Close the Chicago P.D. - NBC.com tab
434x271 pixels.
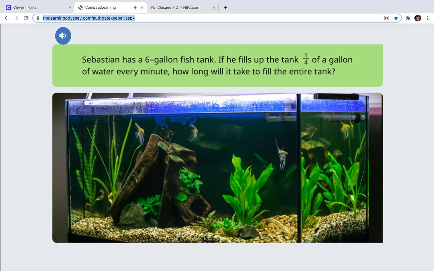pyautogui.click(x=214, y=8)
